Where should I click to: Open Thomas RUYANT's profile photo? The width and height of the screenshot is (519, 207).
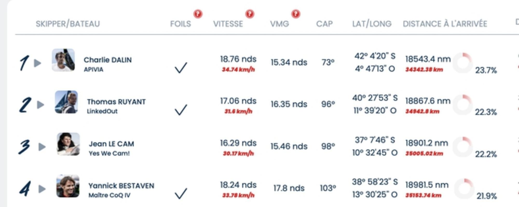pyautogui.click(x=66, y=102)
